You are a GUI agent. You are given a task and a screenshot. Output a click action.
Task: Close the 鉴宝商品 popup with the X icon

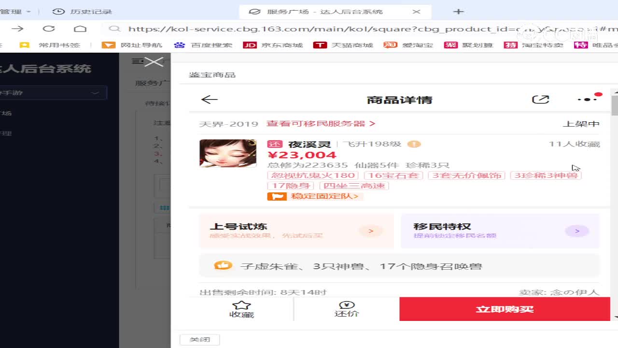(154, 61)
